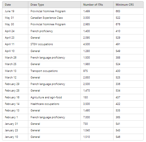Select the STEM occupations draw type
This screenshot has height=142, width=146.
click(x=54, y=44)
